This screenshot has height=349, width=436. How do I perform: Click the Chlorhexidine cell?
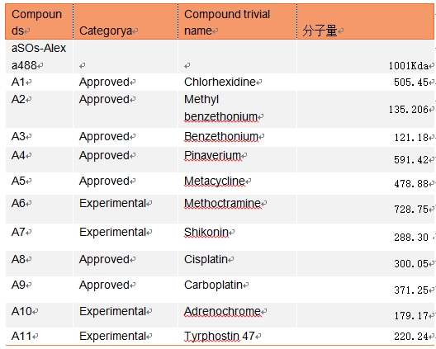238,82
